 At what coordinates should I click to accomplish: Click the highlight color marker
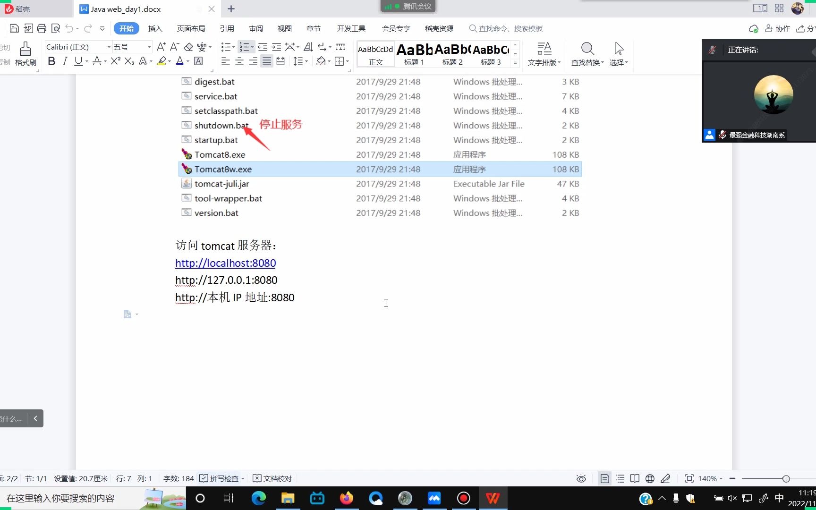coord(161,61)
